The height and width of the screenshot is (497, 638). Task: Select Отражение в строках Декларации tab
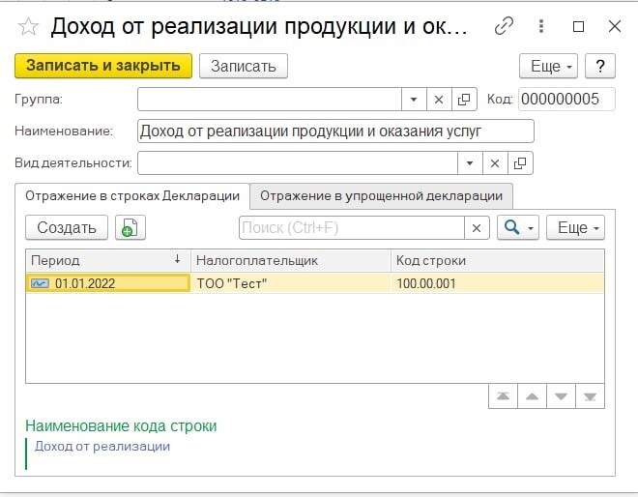(132, 195)
